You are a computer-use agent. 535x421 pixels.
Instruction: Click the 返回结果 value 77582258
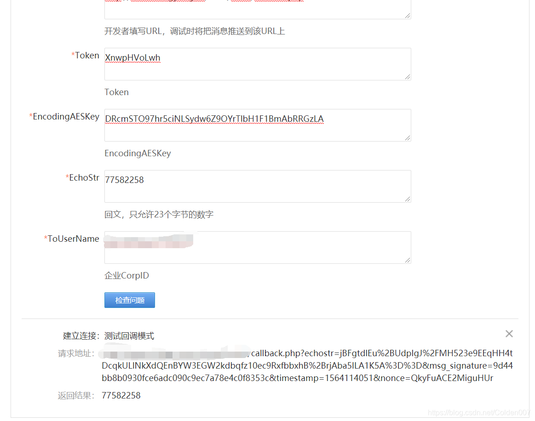click(121, 395)
